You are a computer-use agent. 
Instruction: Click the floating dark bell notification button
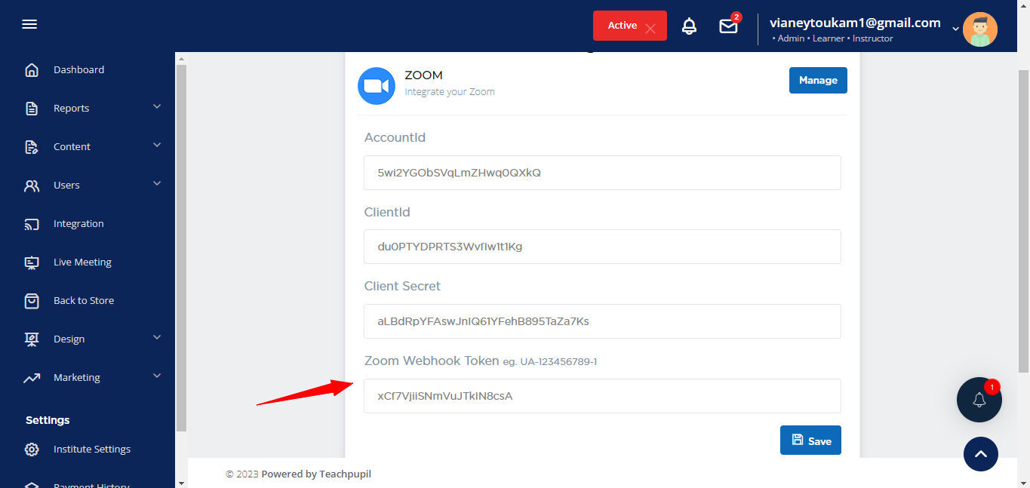coord(979,400)
